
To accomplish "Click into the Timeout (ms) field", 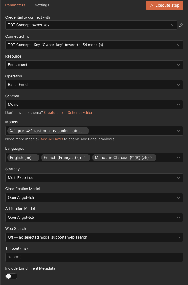I will click(x=94, y=257).
